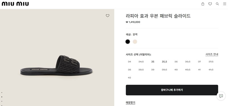Choose size 35
This screenshot has height=106, width=228.
(153, 62)
